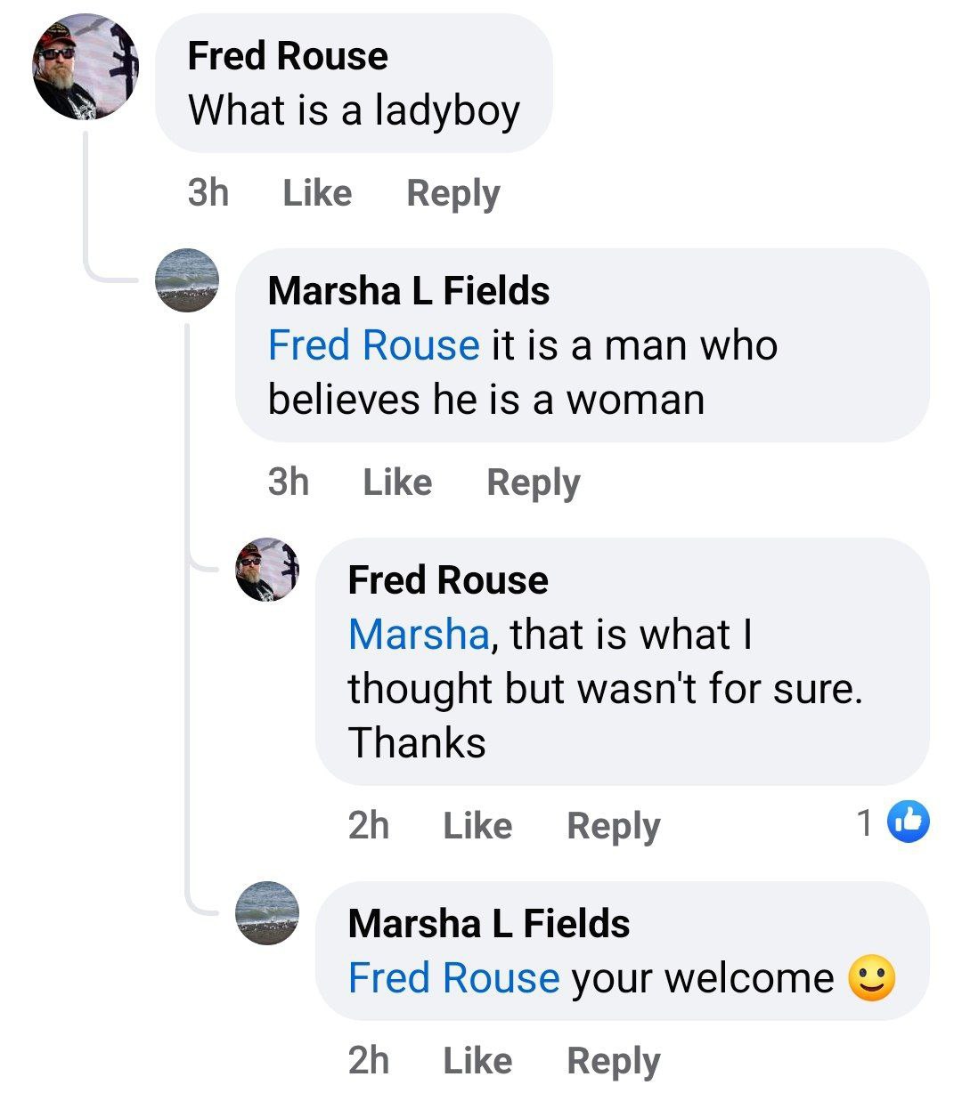Reply to the "What is a ladyboy" comment
The width and height of the screenshot is (962, 1093).
[x=452, y=193]
